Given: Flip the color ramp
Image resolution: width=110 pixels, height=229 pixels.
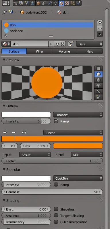Looking at the screenshot, I should click(24, 133).
